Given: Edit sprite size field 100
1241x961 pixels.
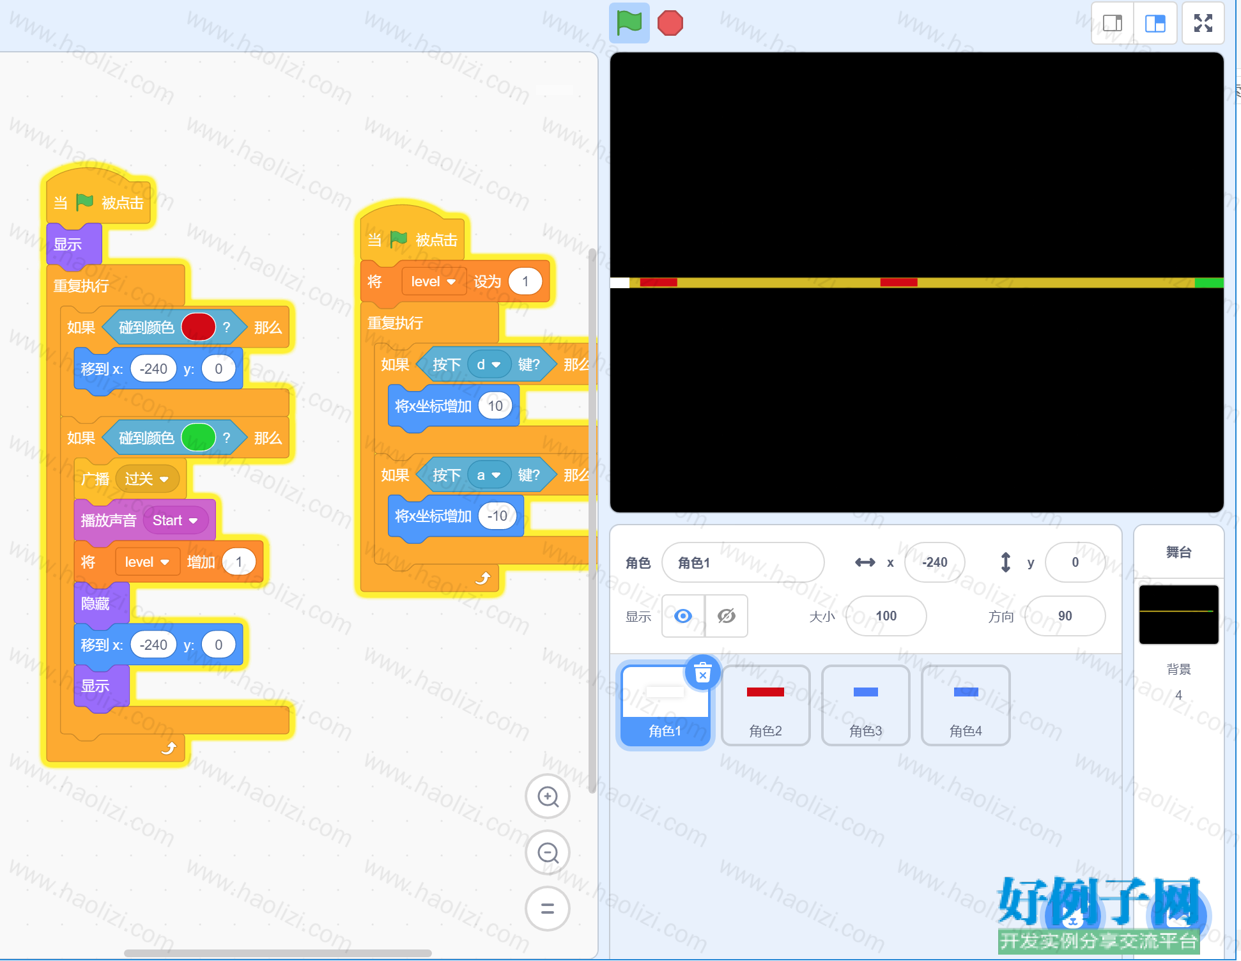Looking at the screenshot, I should click(886, 616).
